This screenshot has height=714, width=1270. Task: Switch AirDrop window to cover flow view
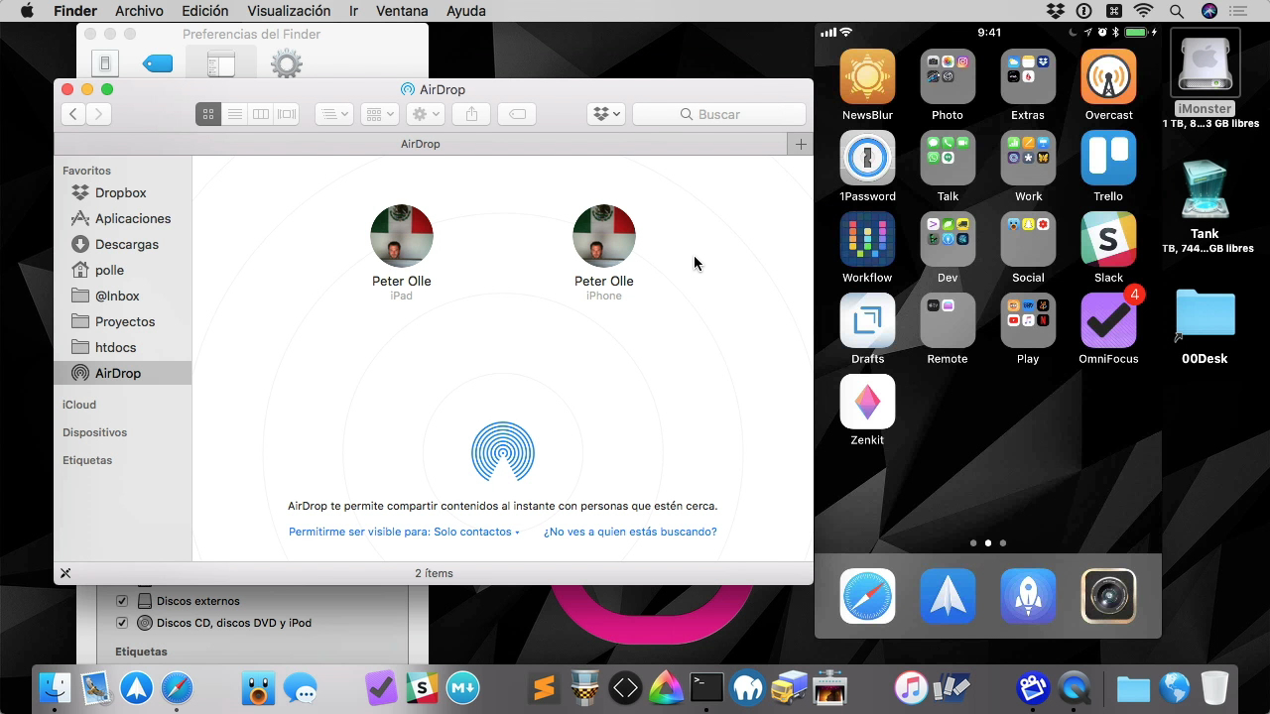pyautogui.click(x=287, y=114)
